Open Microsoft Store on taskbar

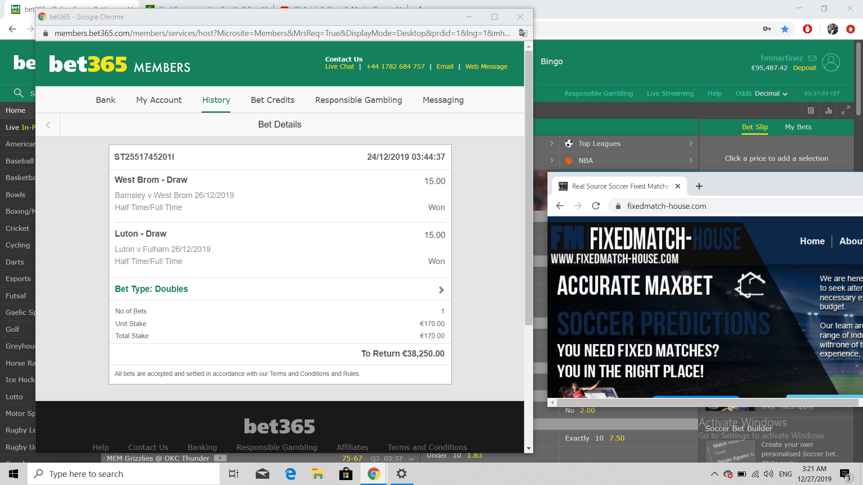point(346,474)
